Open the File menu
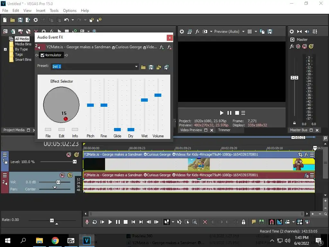329x247 pixels. click(5, 11)
